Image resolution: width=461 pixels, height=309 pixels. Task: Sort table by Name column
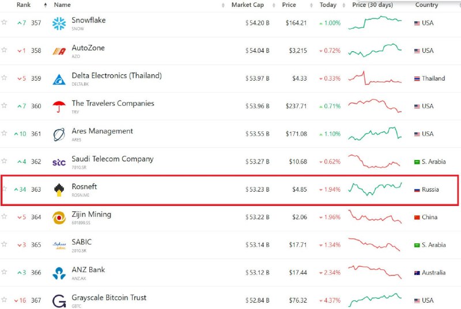pos(62,5)
